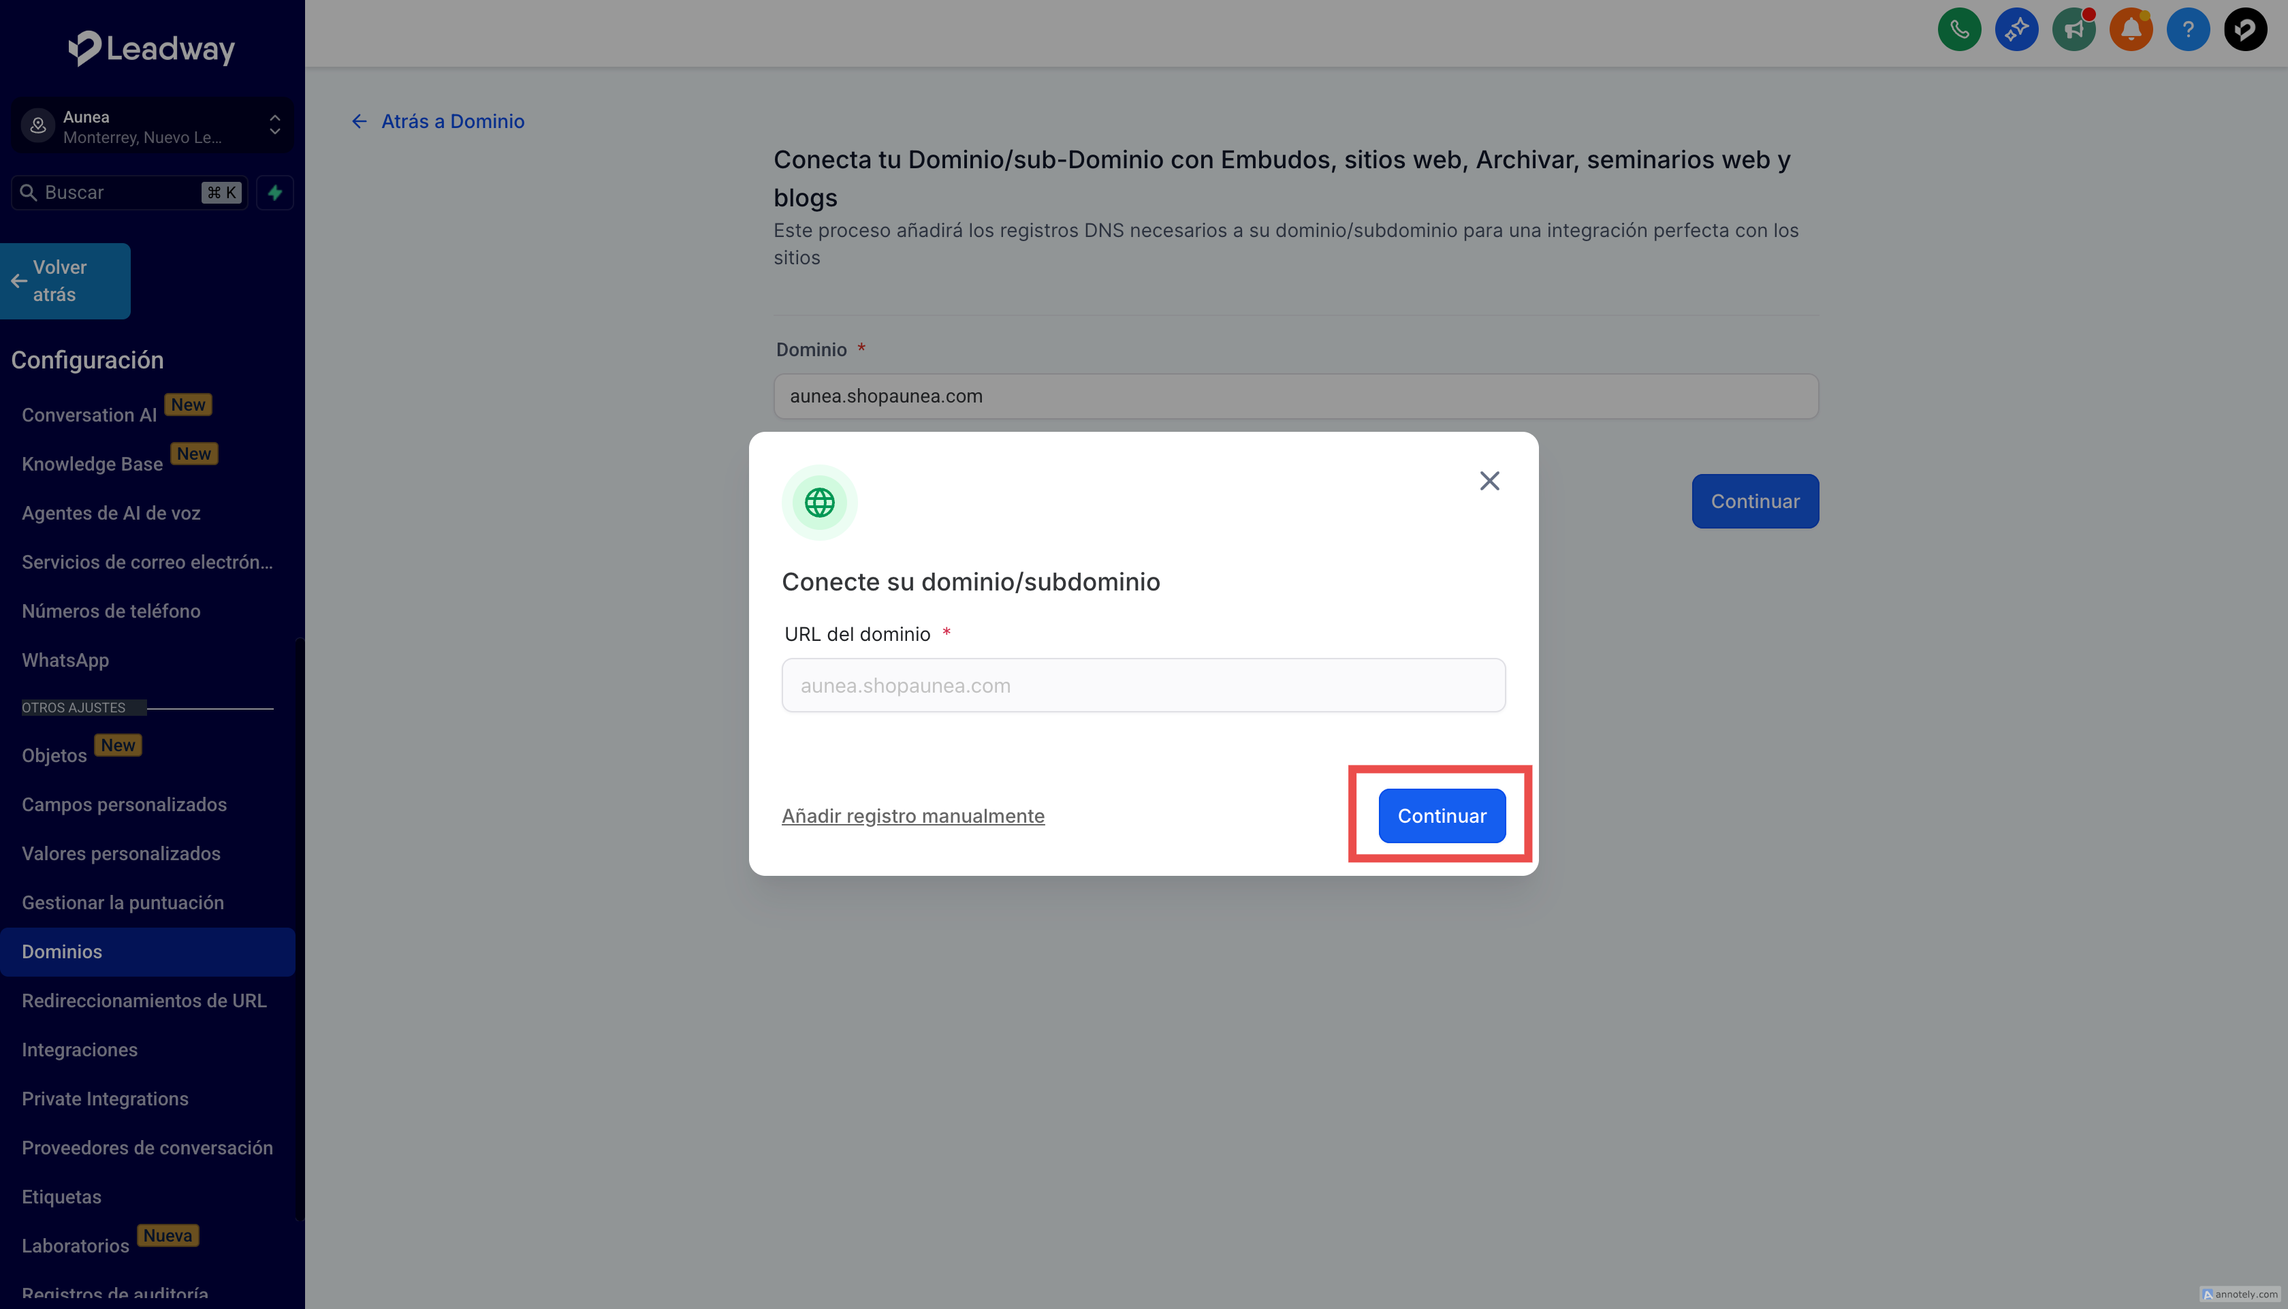Screen dimensions: 2288x1309
Task: Click the green globe icon in dialog
Action: [x=819, y=503]
